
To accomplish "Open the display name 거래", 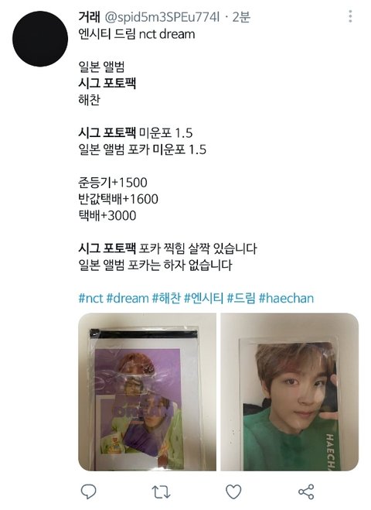I will point(89,17).
